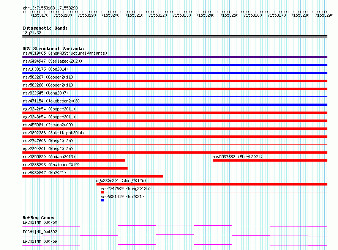
Task: Click the Cytogenetic Bands track title
Action: (45, 28)
